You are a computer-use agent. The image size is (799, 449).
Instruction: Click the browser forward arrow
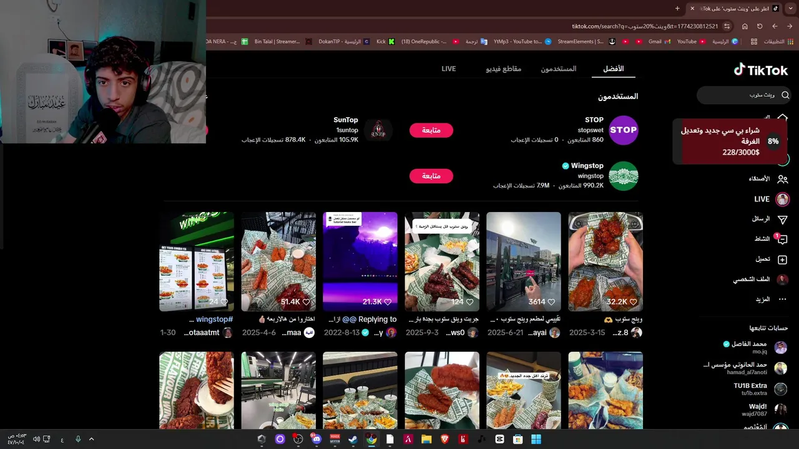(x=775, y=26)
